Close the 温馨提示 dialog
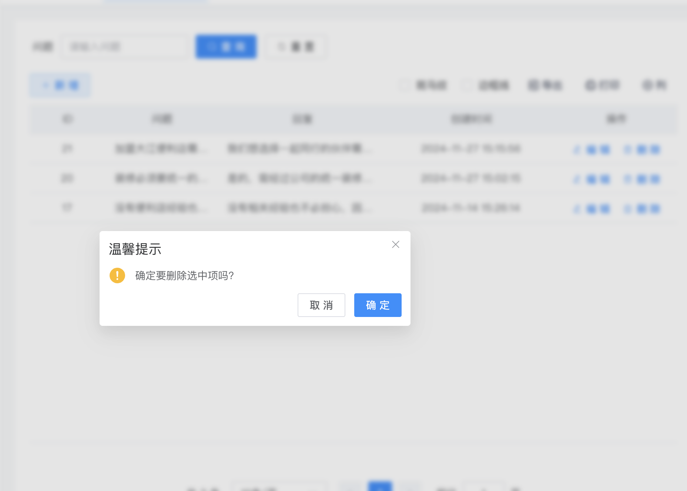687x491 pixels. 396,244
